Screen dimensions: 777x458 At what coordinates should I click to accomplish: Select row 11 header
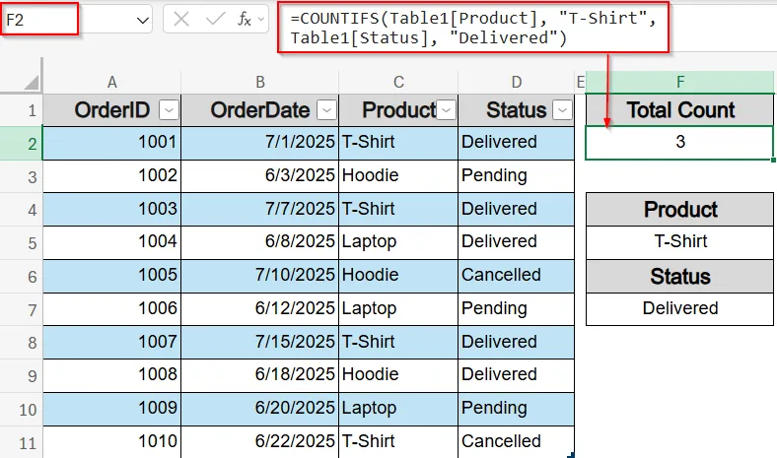click(x=22, y=442)
